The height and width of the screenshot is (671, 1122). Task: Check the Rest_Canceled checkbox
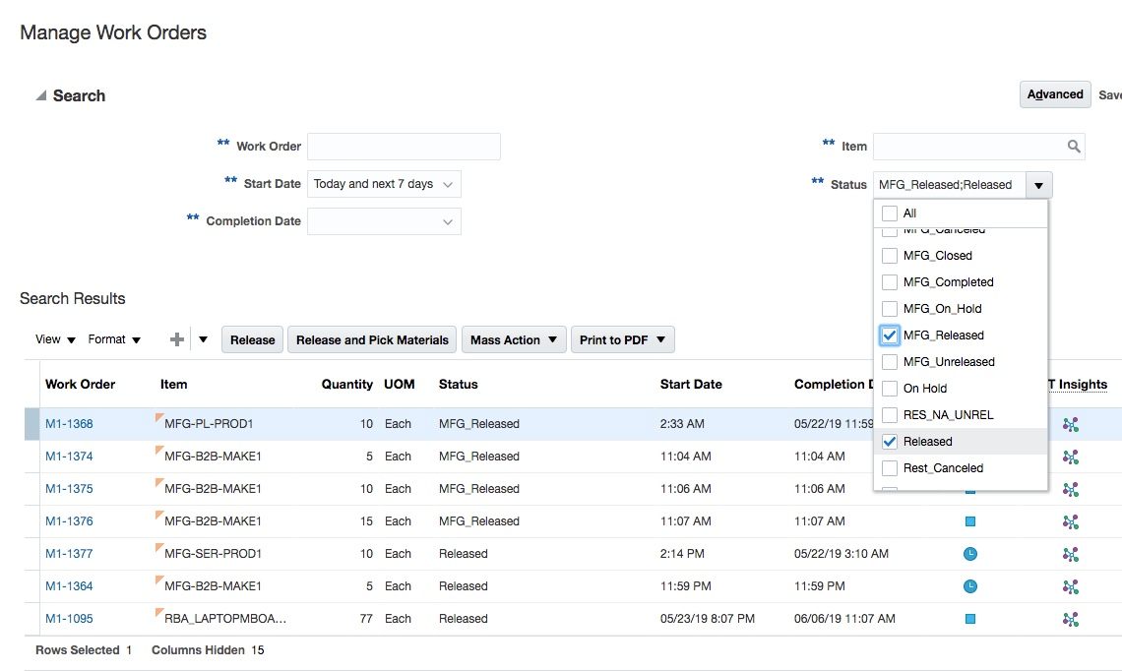pos(890,468)
